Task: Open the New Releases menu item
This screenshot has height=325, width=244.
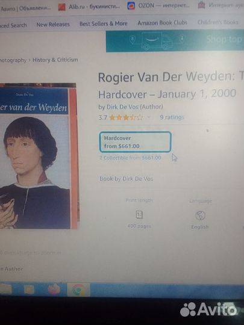Action: (x=53, y=25)
